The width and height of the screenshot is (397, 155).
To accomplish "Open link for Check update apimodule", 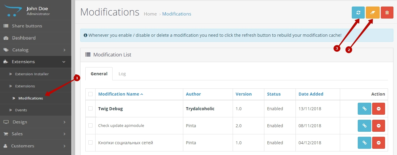I will click(364, 126).
